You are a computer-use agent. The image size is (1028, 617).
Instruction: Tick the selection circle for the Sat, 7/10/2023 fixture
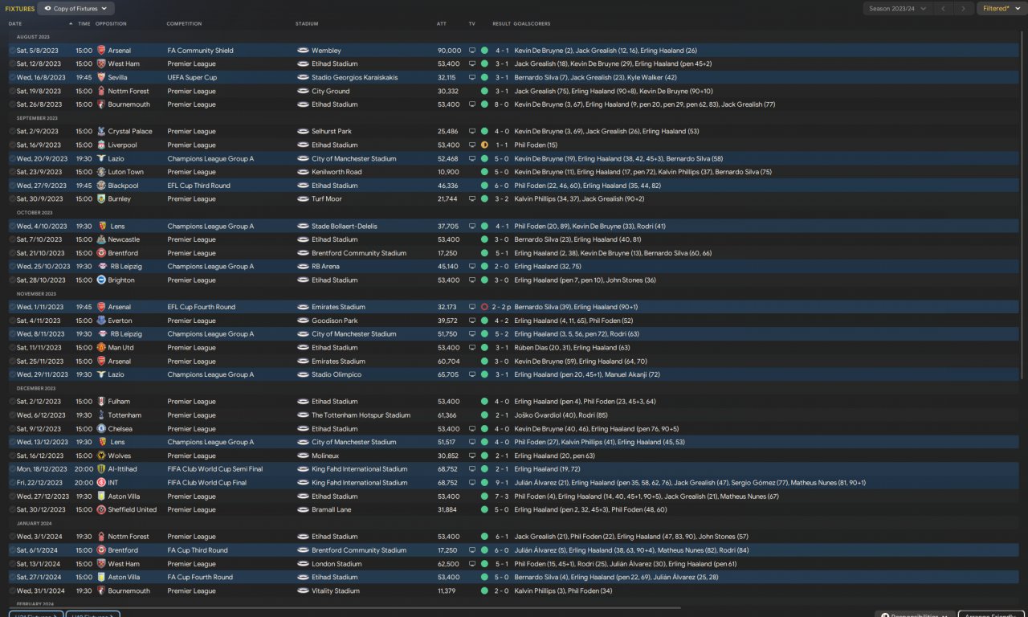pyautogui.click(x=12, y=239)
